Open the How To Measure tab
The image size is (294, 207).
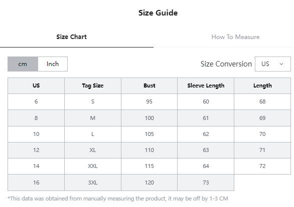(235, 37)
